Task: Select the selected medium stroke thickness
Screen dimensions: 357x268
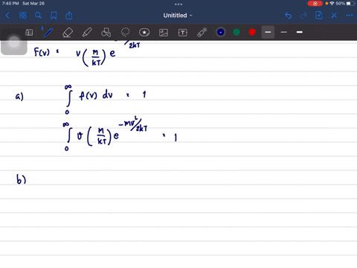Action: tap(268, 32)
